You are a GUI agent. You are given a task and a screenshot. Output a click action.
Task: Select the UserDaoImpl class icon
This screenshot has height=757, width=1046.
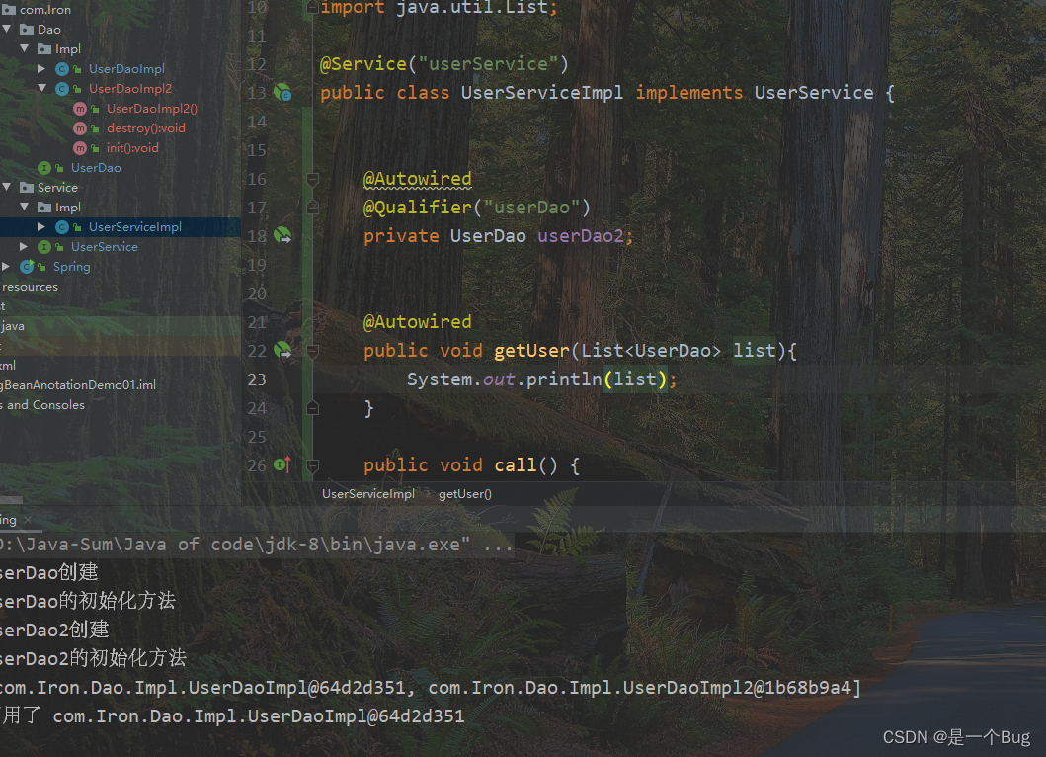pyautogui.click(x=62, y=69)
